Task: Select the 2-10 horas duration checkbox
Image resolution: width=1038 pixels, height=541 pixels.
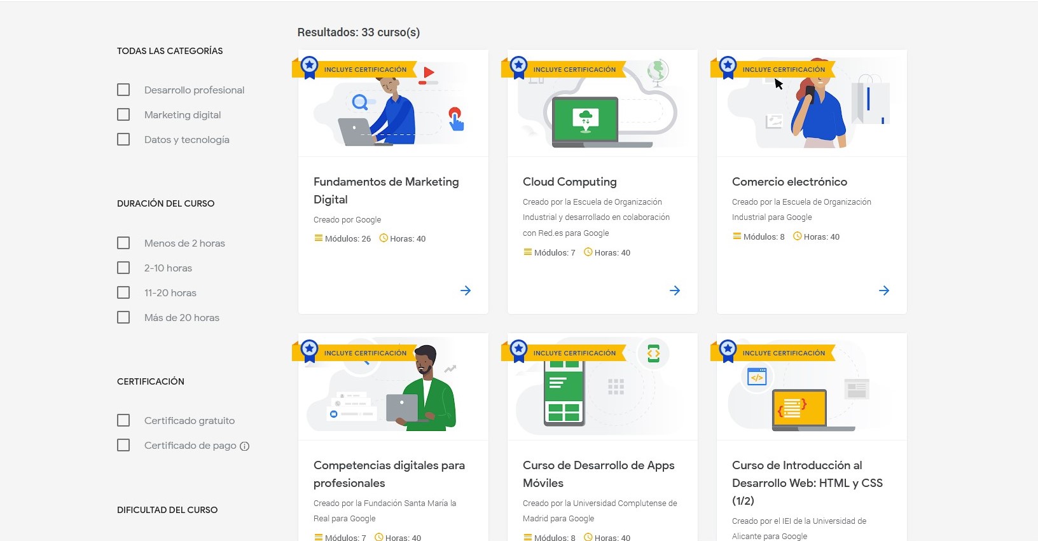Action: pos(123,268)
